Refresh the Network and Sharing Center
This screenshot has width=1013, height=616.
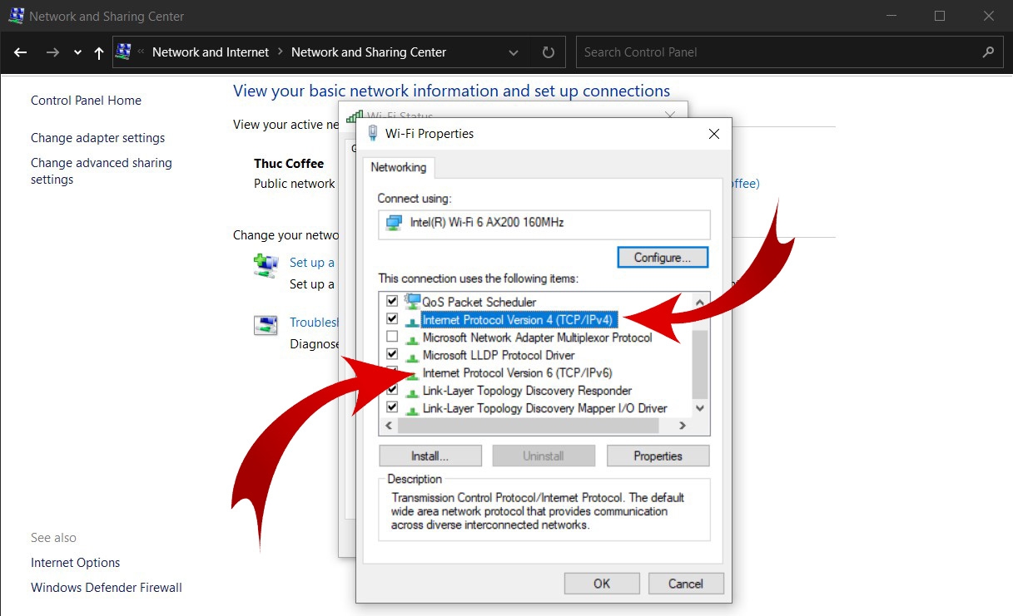tap(548, 52)
